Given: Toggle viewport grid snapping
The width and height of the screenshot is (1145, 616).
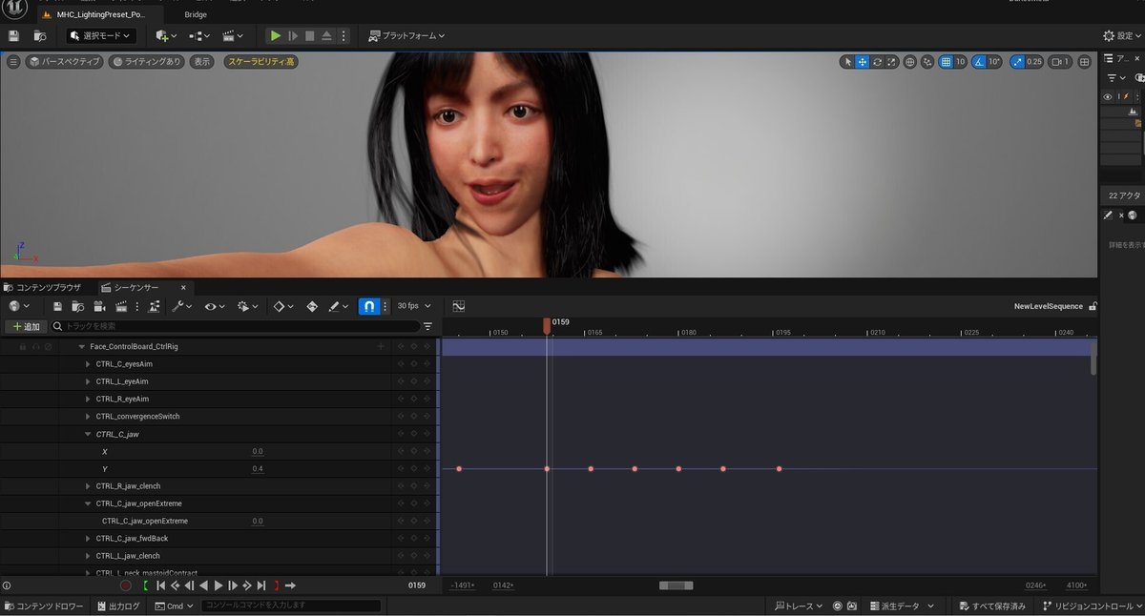Looking at the screenshot, I should coord(946,62).
